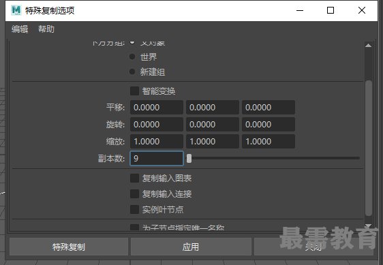Click the vertical scrollbar thumb

click(x=368, y=148)
